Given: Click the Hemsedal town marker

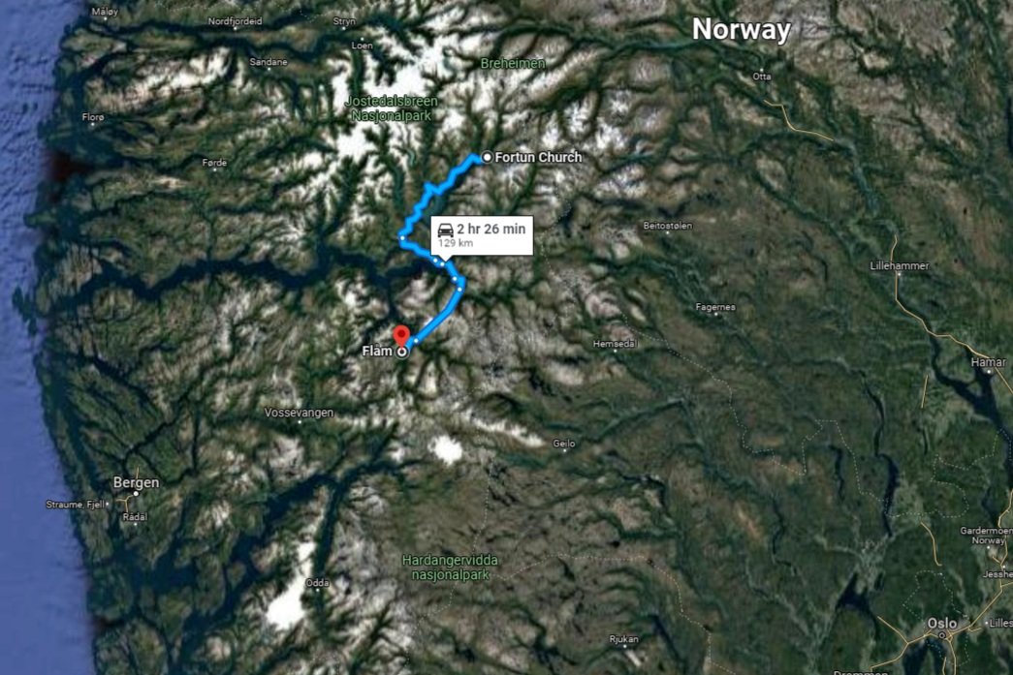Looking at the screenshot, I should [615, 351].
